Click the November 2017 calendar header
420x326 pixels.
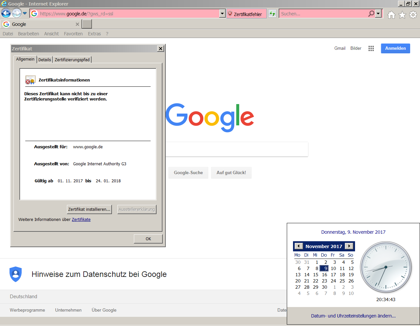[324, 246]
